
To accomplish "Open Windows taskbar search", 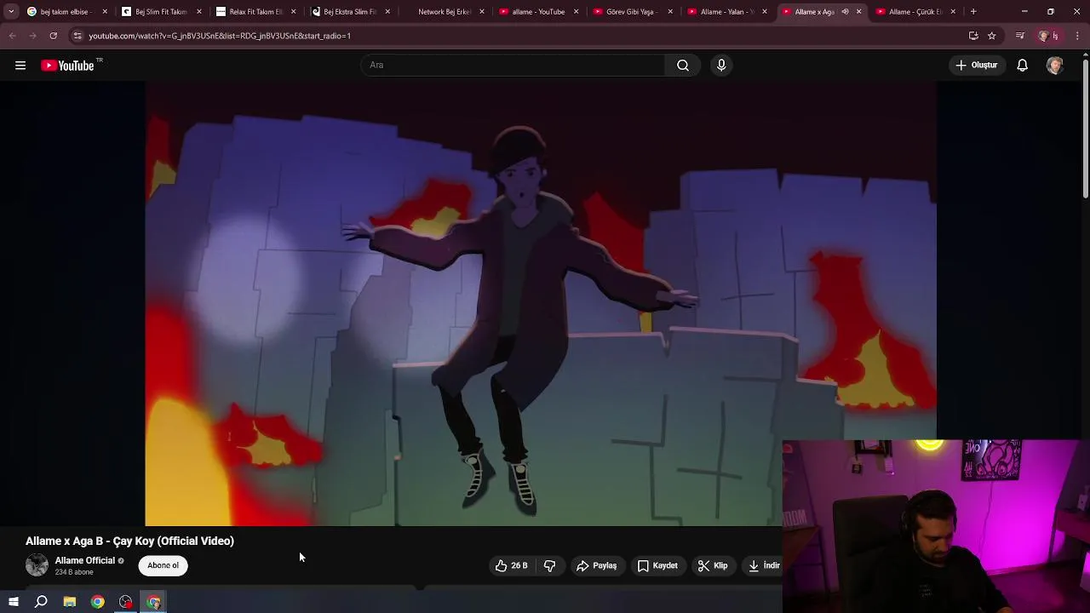I will 41,602.
